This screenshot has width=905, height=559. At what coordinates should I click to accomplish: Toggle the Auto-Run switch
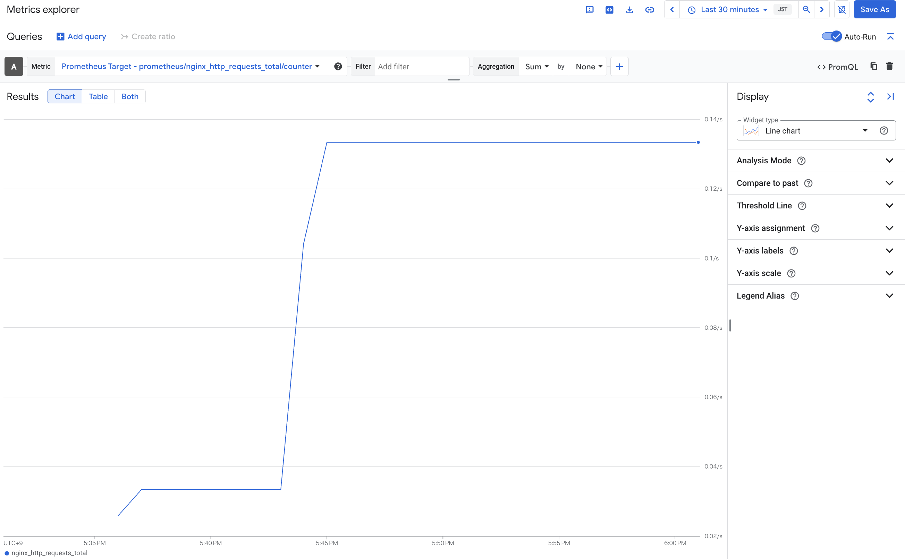pyautogui.click(x=832, y=36)
